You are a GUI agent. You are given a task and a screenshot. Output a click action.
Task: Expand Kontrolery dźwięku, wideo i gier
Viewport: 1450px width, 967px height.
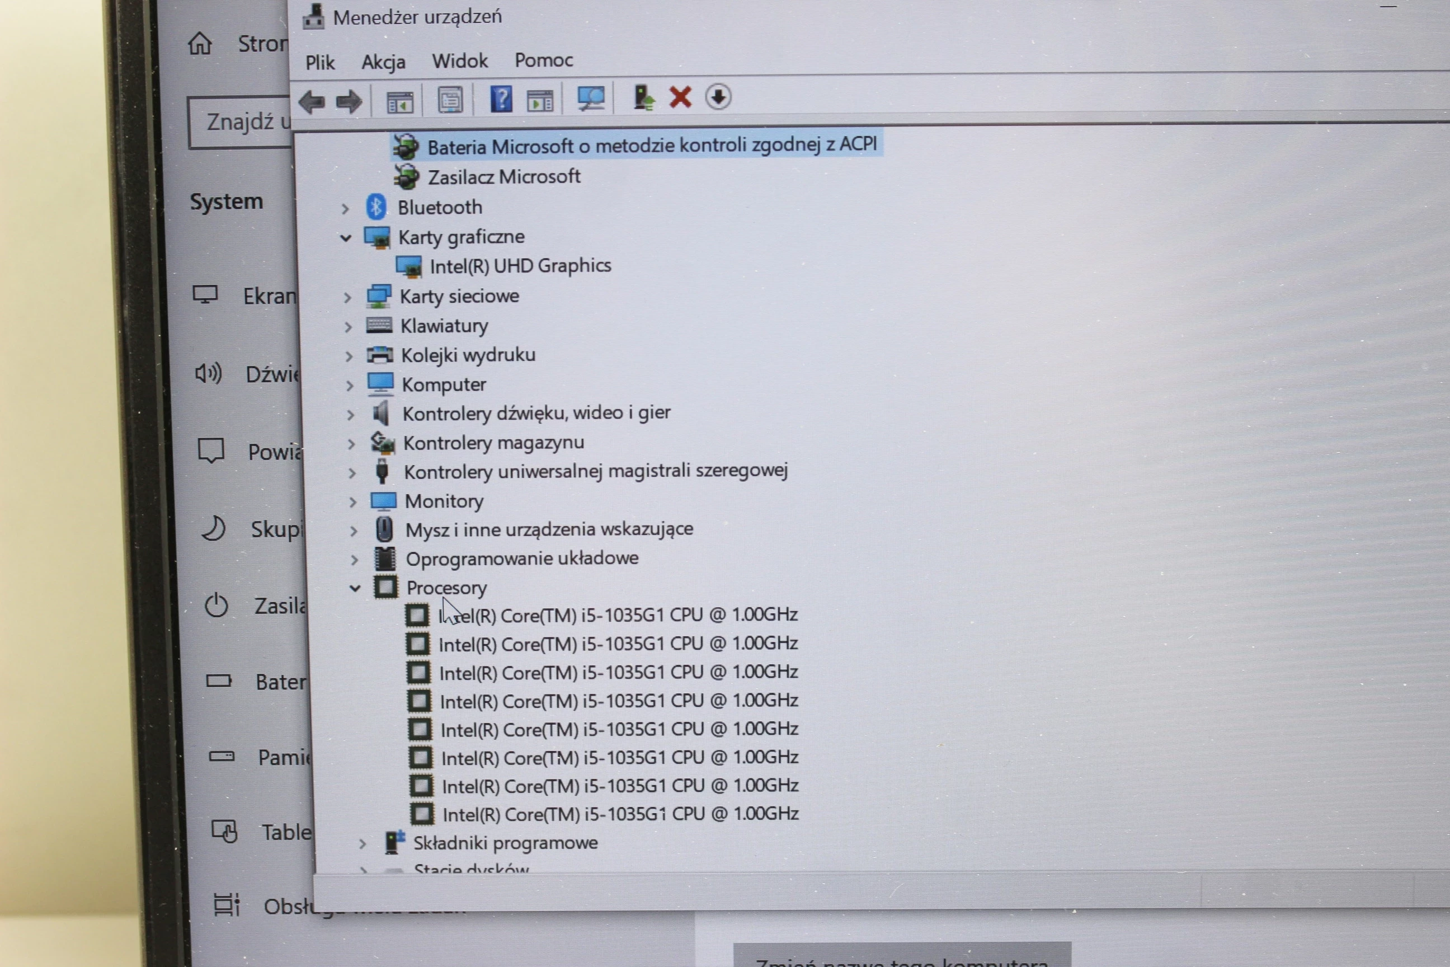[351, 415]
